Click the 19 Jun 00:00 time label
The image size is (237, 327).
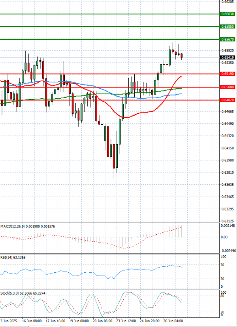[79, 321]
